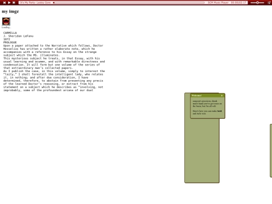Image resolution: width=272 pixels, height=204 pixels.
Task: Click the elapsed time display in the player
Action: coord(239,3)
